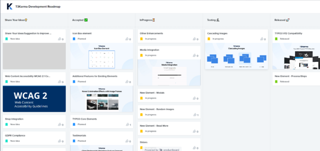The image size is (320, 151).
Task: Upvote New Element - Read More card
Action: (x=195, y=131)
